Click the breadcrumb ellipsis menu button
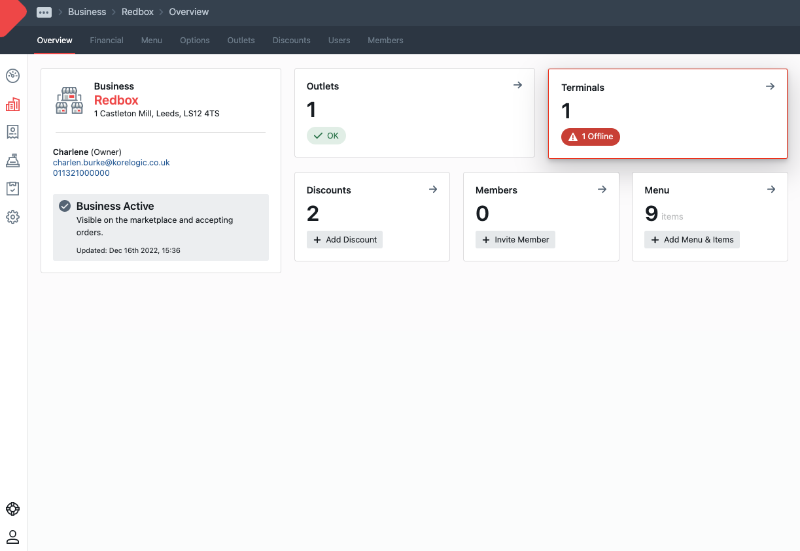 click(44, 12)
